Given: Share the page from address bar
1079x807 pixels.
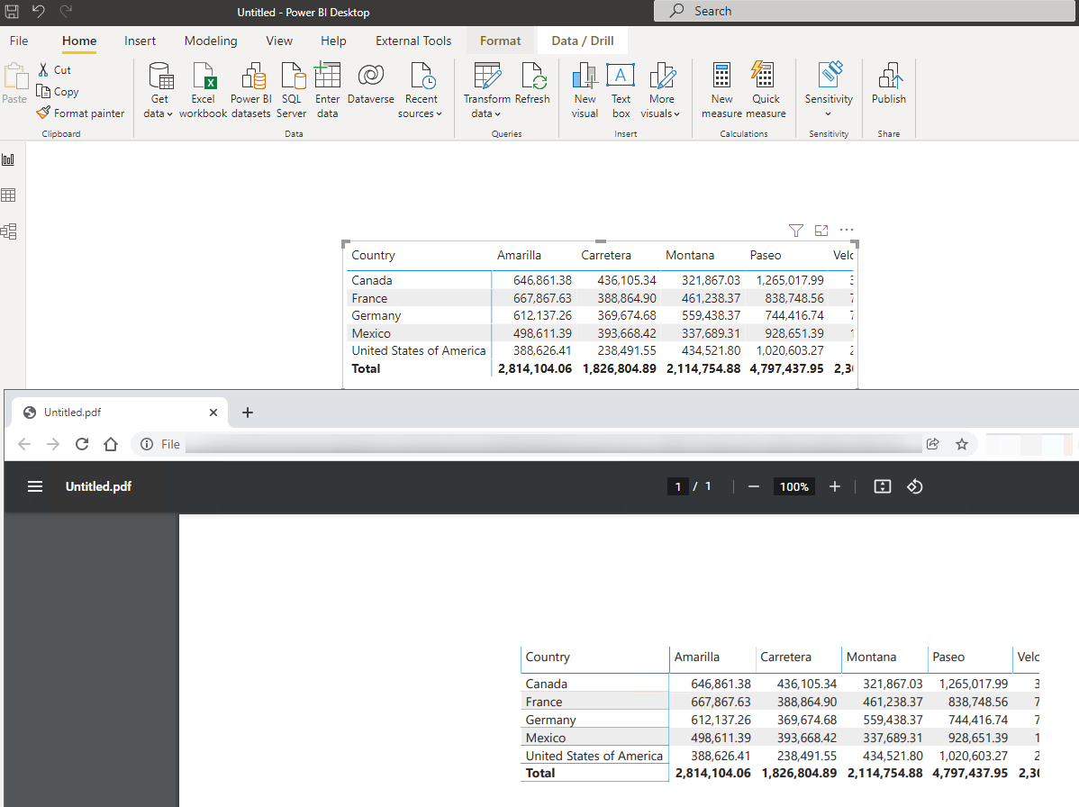Looking at the screenshot, I should [933, 444].
